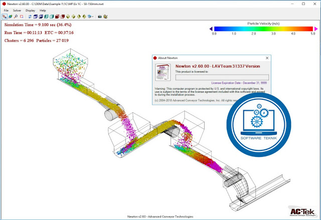Image resolution: width=321 pixels, height=220 pixels.
Task: Choose the green rotate view tool
Action: [x=10, y=17]
